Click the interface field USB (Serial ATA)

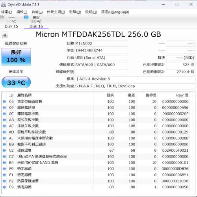tap(101, 58)
